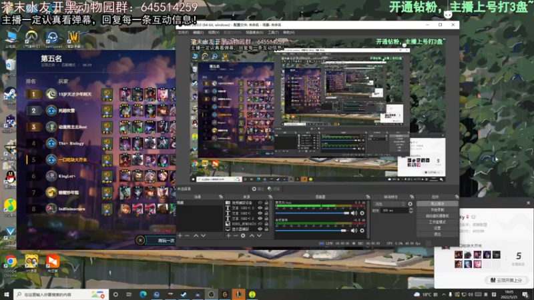Viewport: 534px width, 300px height.
Task: Open Overwatch desktop shortcut
Action: 31,39
